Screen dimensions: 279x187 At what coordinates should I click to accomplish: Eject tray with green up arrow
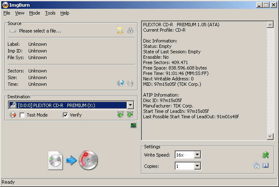point(121,115)
